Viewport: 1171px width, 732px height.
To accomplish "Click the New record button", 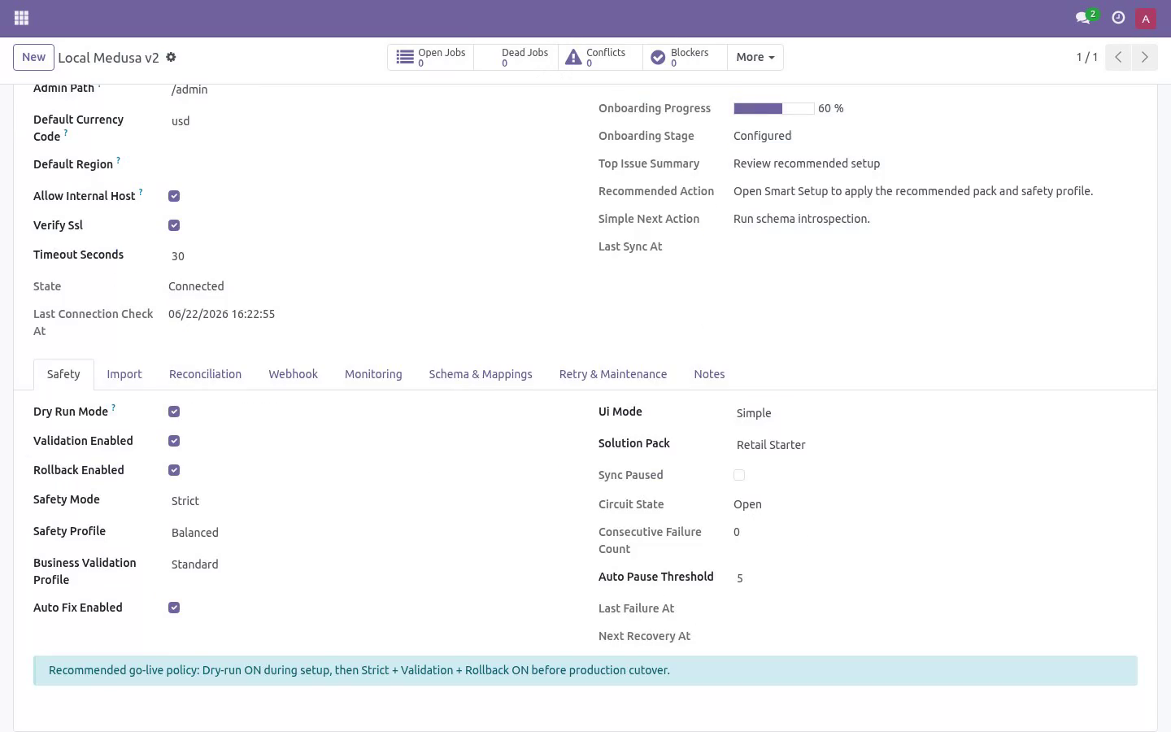I will coord(33,57).
